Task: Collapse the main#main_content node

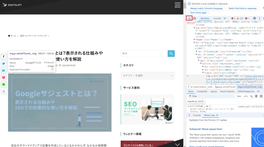Action: (x=199, y=60)
